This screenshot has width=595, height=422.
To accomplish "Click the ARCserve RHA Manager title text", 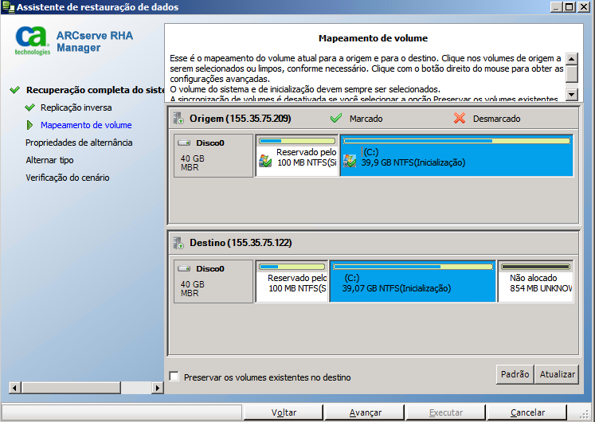I will point(95,41).
